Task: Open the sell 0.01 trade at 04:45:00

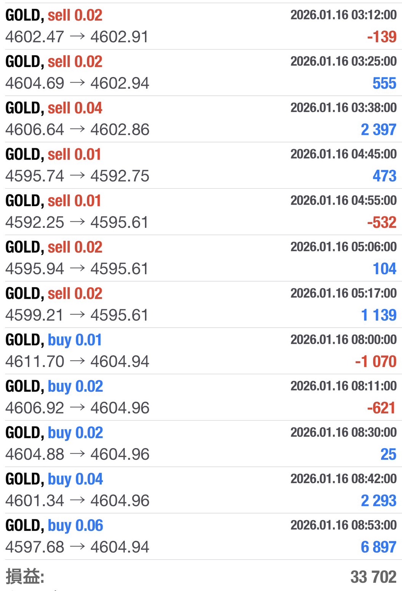Action: [x=201, y=165]
